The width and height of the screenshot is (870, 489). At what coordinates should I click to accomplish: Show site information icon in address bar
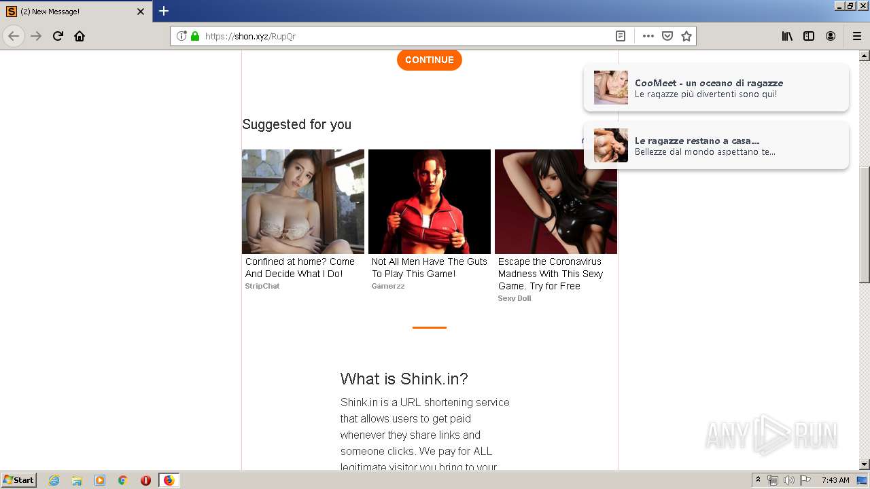(181, 36)
